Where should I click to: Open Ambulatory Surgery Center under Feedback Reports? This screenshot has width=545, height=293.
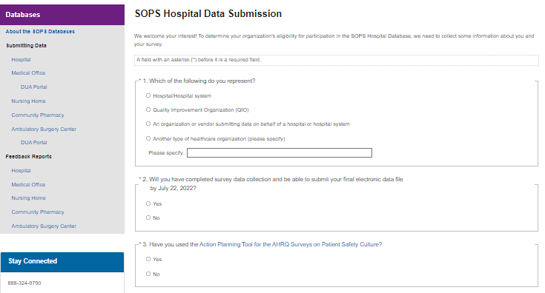tap(44, 226)
